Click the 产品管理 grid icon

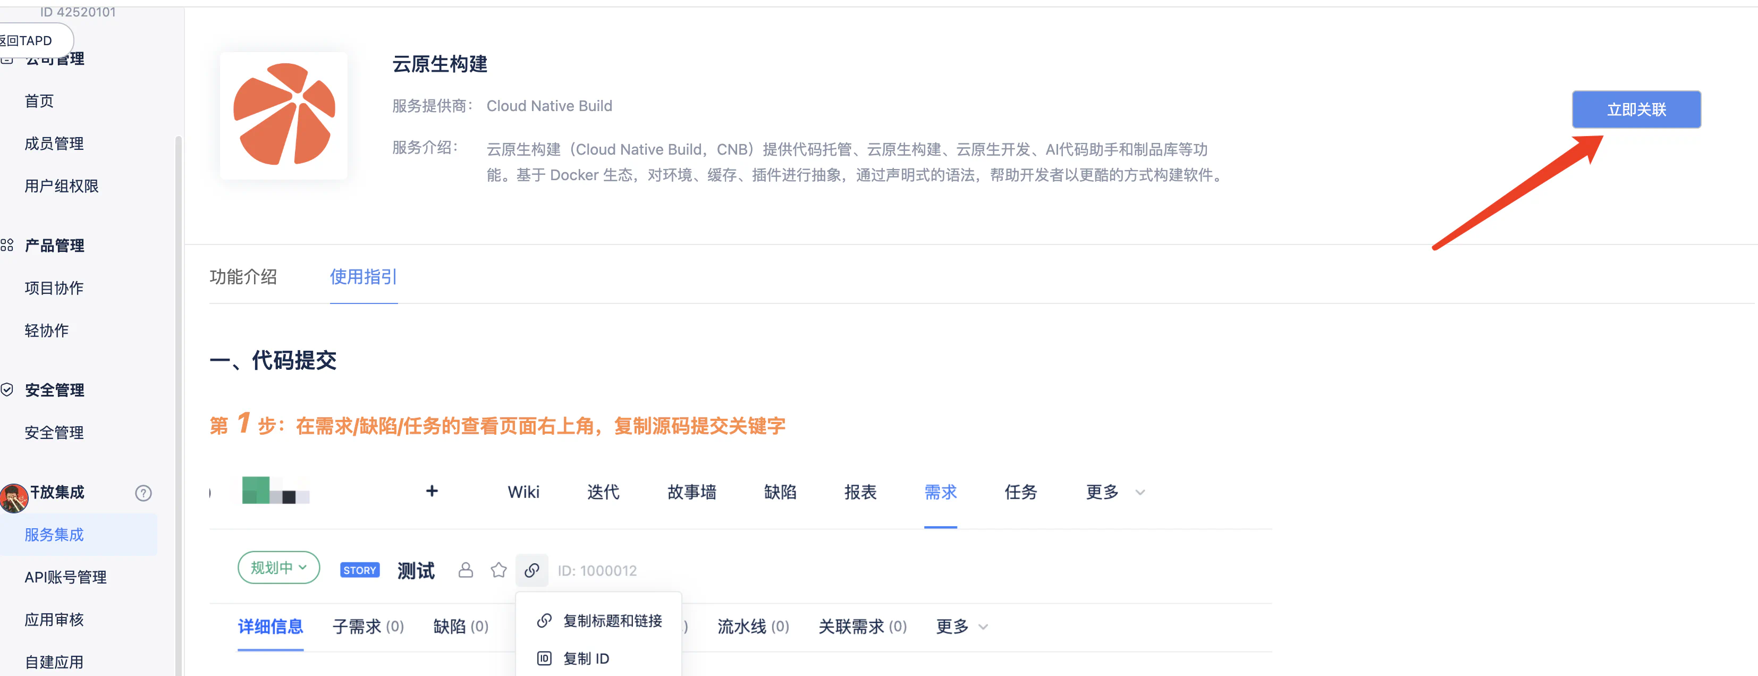pyautogui.click(x=7, y=245)
